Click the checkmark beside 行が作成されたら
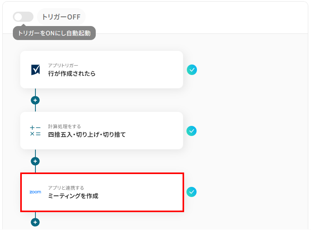This screenshot has width=311, height=230. point(192,70)
